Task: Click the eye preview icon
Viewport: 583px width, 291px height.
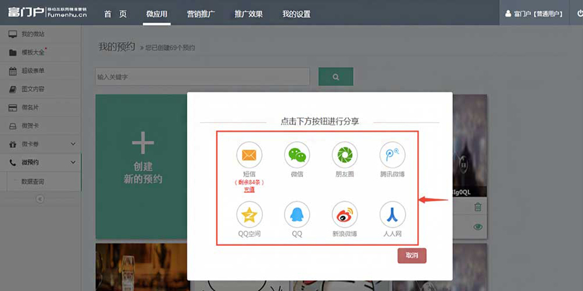Action: (x=478, y=227)
